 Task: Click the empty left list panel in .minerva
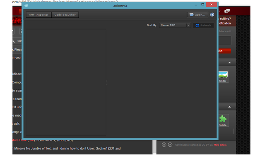[x=66, y=83]
